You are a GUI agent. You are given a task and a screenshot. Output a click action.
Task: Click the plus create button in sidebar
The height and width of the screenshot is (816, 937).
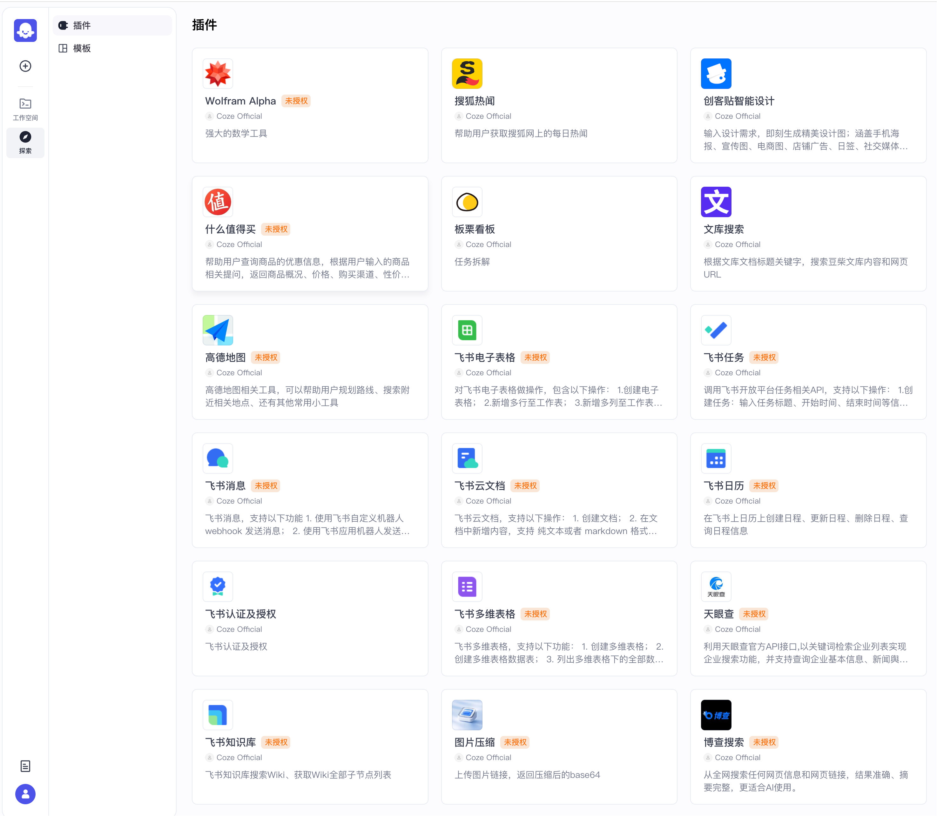click(x=25, y=66)
